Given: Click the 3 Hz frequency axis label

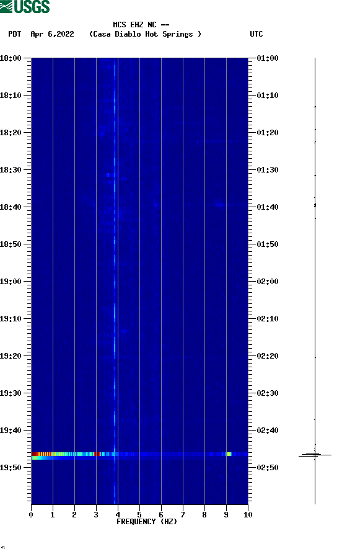Looking at the screenshot, I should click(x=96, y=515).
